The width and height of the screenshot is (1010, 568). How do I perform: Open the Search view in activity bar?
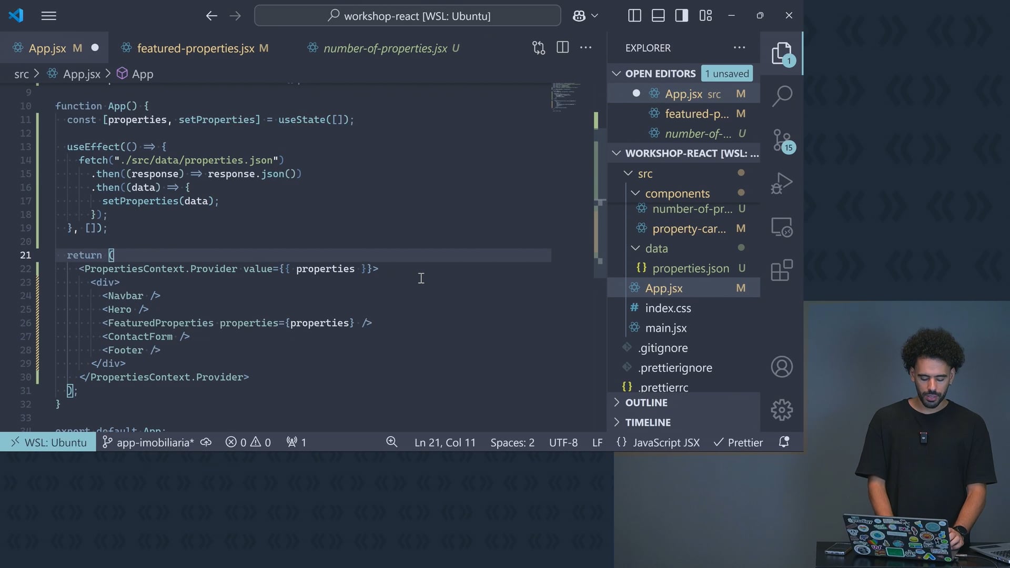[782, 96]
